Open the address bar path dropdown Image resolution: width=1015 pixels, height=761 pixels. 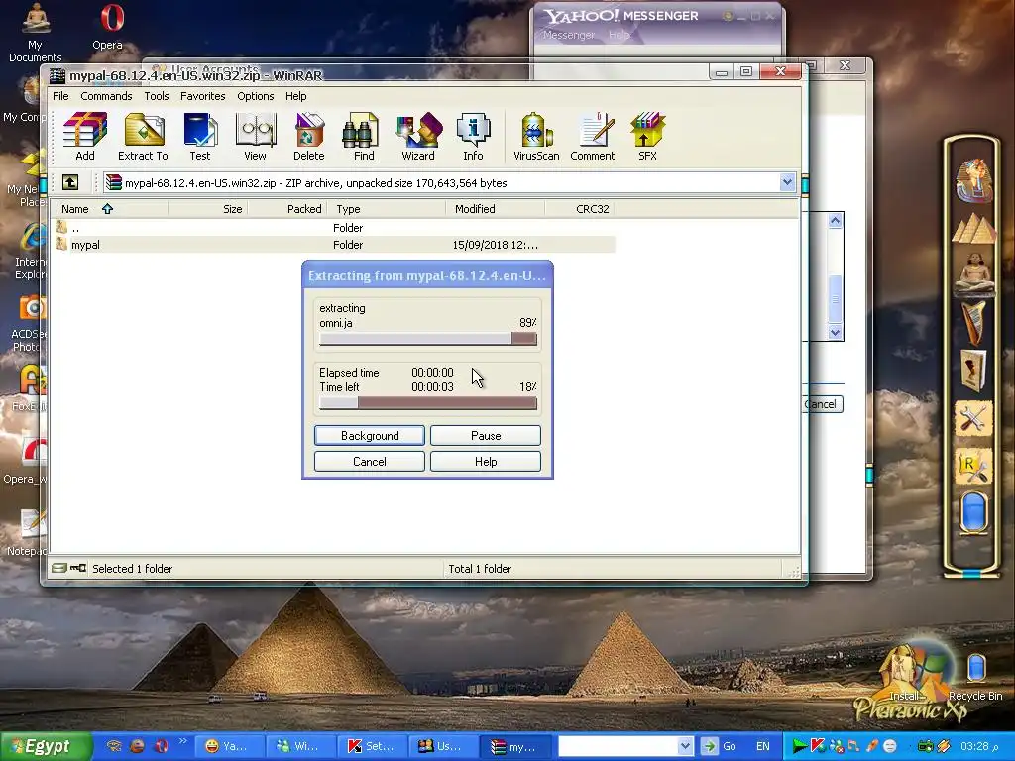(x=787, y=182)
